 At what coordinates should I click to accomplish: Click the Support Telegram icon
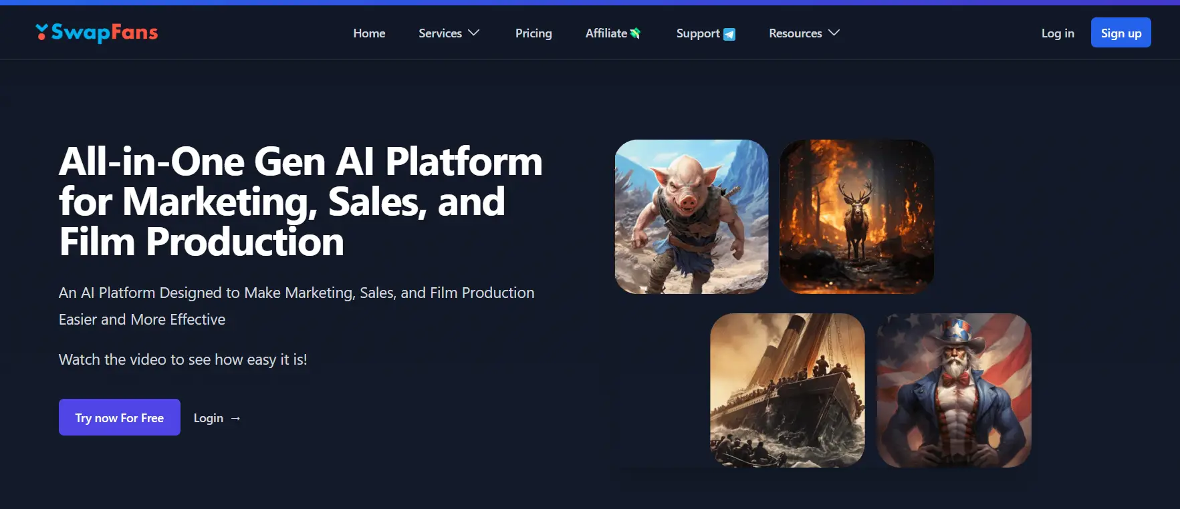click(x=729, y=34)
